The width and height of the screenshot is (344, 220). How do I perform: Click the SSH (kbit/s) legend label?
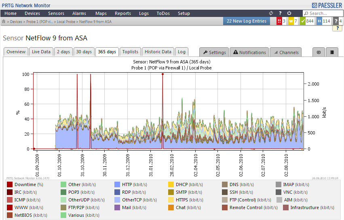241,192
